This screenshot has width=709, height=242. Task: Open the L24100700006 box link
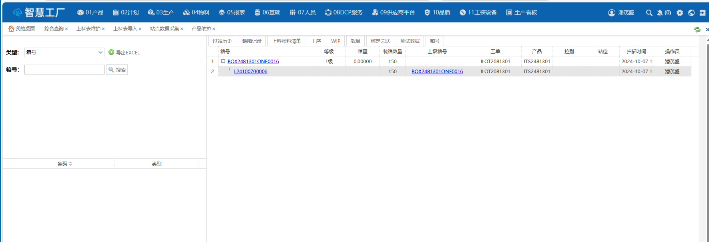point(251,72)
